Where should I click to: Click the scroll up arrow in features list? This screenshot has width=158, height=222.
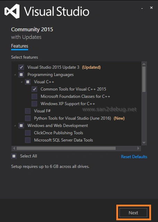(144, 64)
